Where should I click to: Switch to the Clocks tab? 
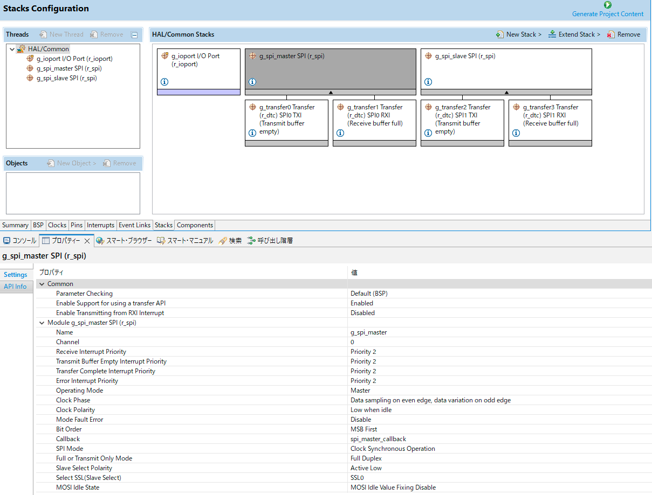tap(57, 225)
